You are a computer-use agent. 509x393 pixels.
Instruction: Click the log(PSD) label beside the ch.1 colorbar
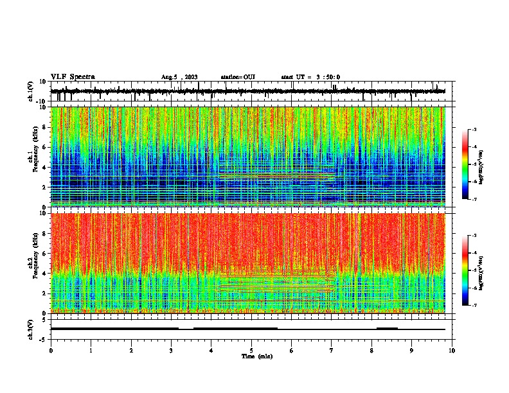click(481, 167)
